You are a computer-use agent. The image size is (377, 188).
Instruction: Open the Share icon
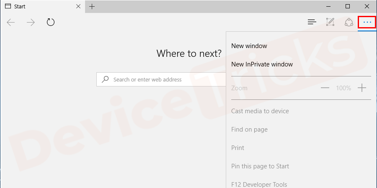tap(349, 22)
